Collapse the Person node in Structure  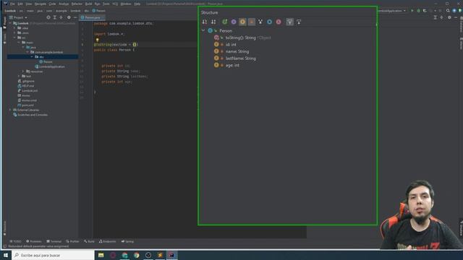click(203, 30)
